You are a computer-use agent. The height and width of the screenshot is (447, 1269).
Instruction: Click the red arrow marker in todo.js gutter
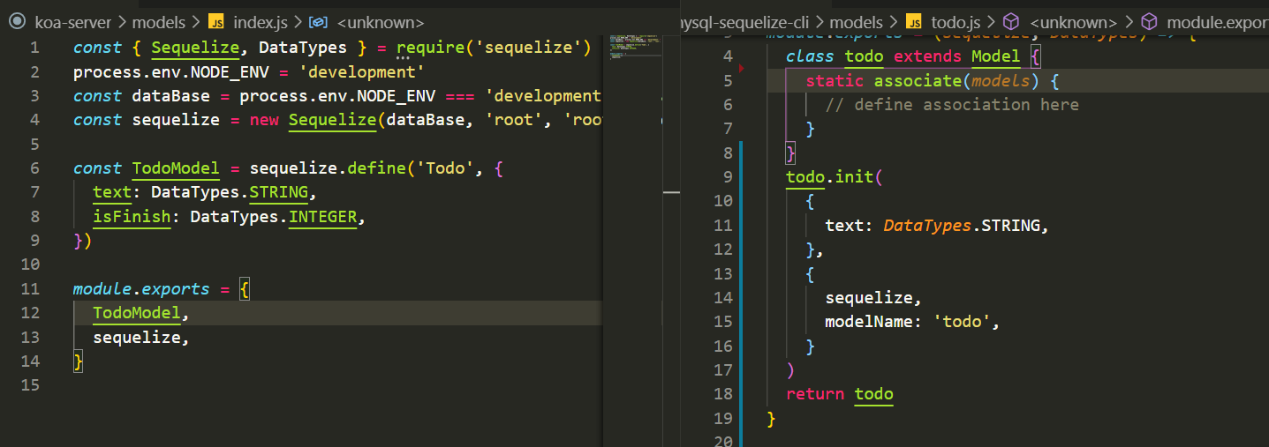(x=742, y=67)
